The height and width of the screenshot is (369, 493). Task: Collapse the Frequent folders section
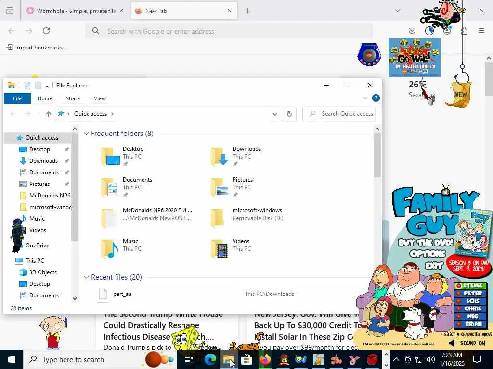point(86,134)
